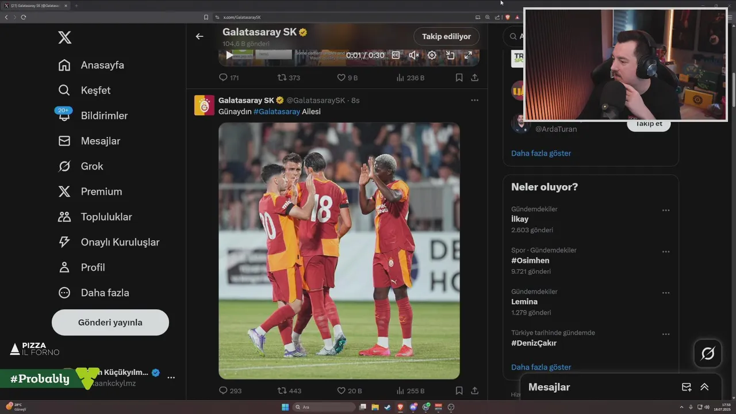Open Daha fazla menu in the sidebar
736x414 pixels.
click(93, 293)
